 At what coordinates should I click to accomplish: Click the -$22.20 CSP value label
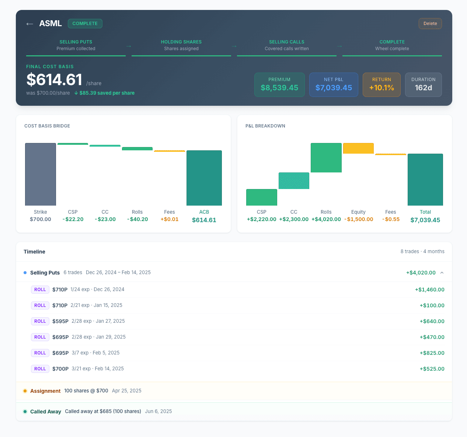pyautogui.click(x=73, y=219)
